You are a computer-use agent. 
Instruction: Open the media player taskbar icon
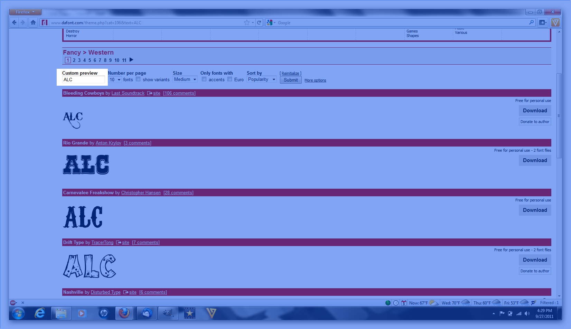(x=82, y=313)
